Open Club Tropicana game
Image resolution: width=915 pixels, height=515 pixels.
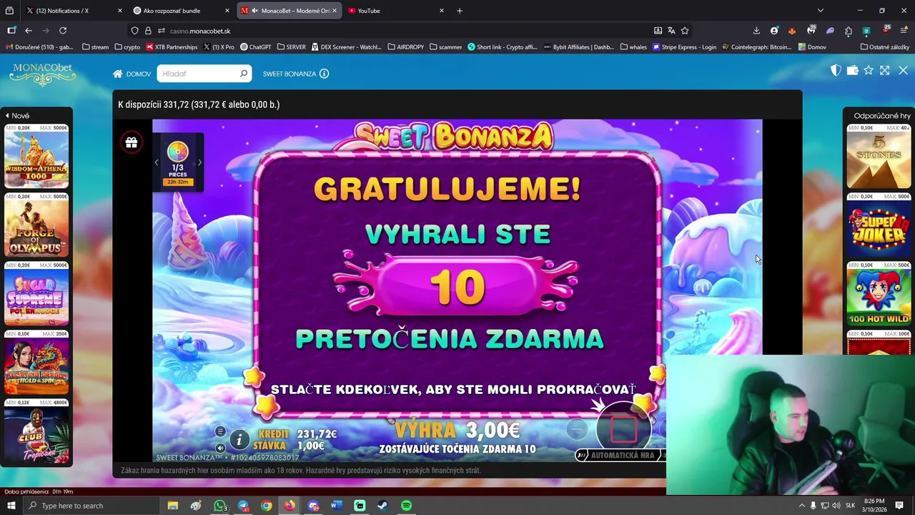click(x=36, y=431)
